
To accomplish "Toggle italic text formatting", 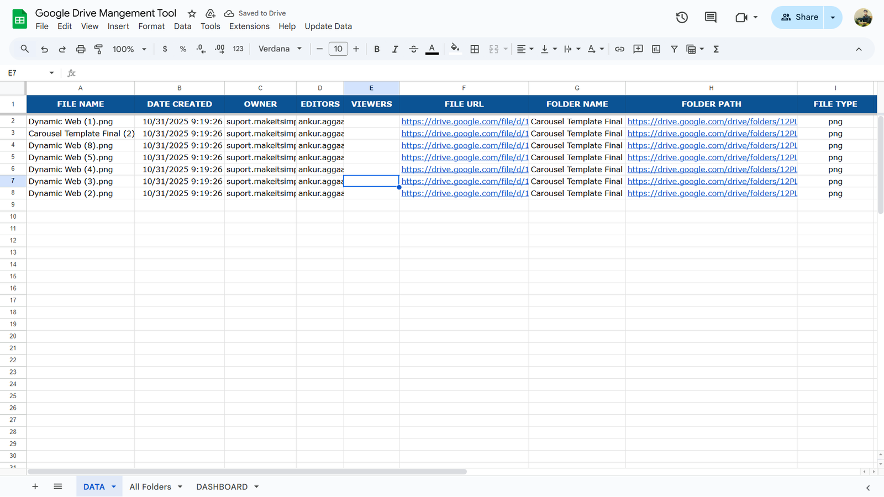I will click(x=395, y=49).
